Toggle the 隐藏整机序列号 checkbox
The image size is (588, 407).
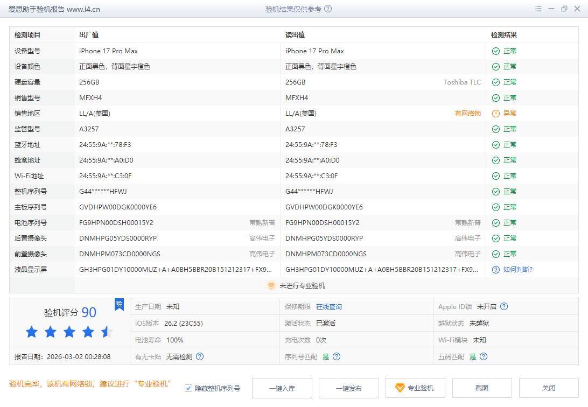188,388
